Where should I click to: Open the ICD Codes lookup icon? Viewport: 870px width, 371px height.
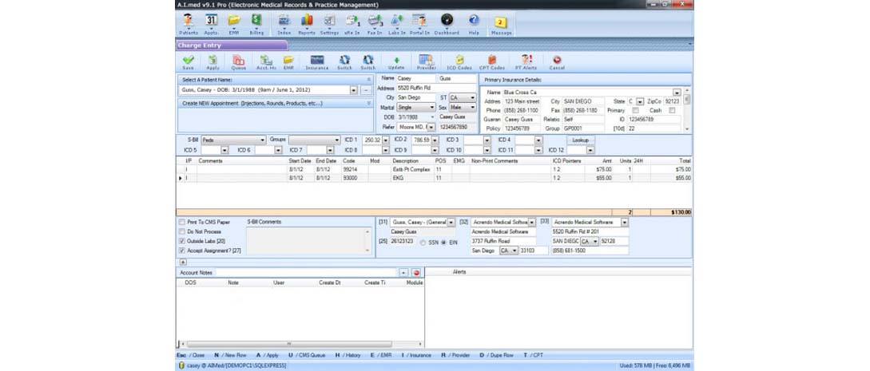(x=459, y=61)
